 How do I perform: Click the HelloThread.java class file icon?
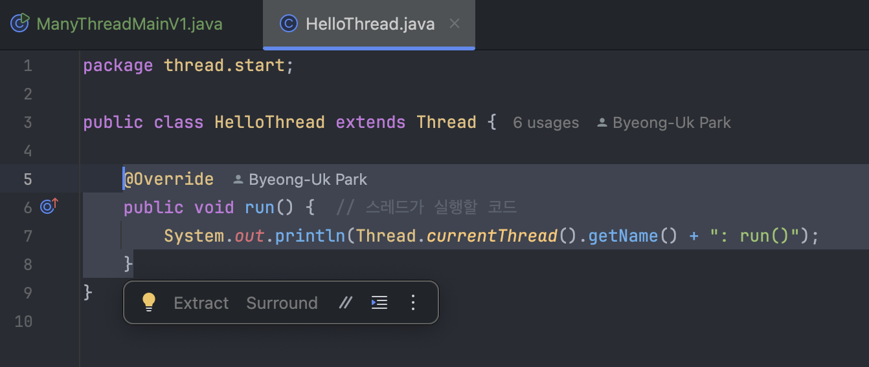coord(289,24)
